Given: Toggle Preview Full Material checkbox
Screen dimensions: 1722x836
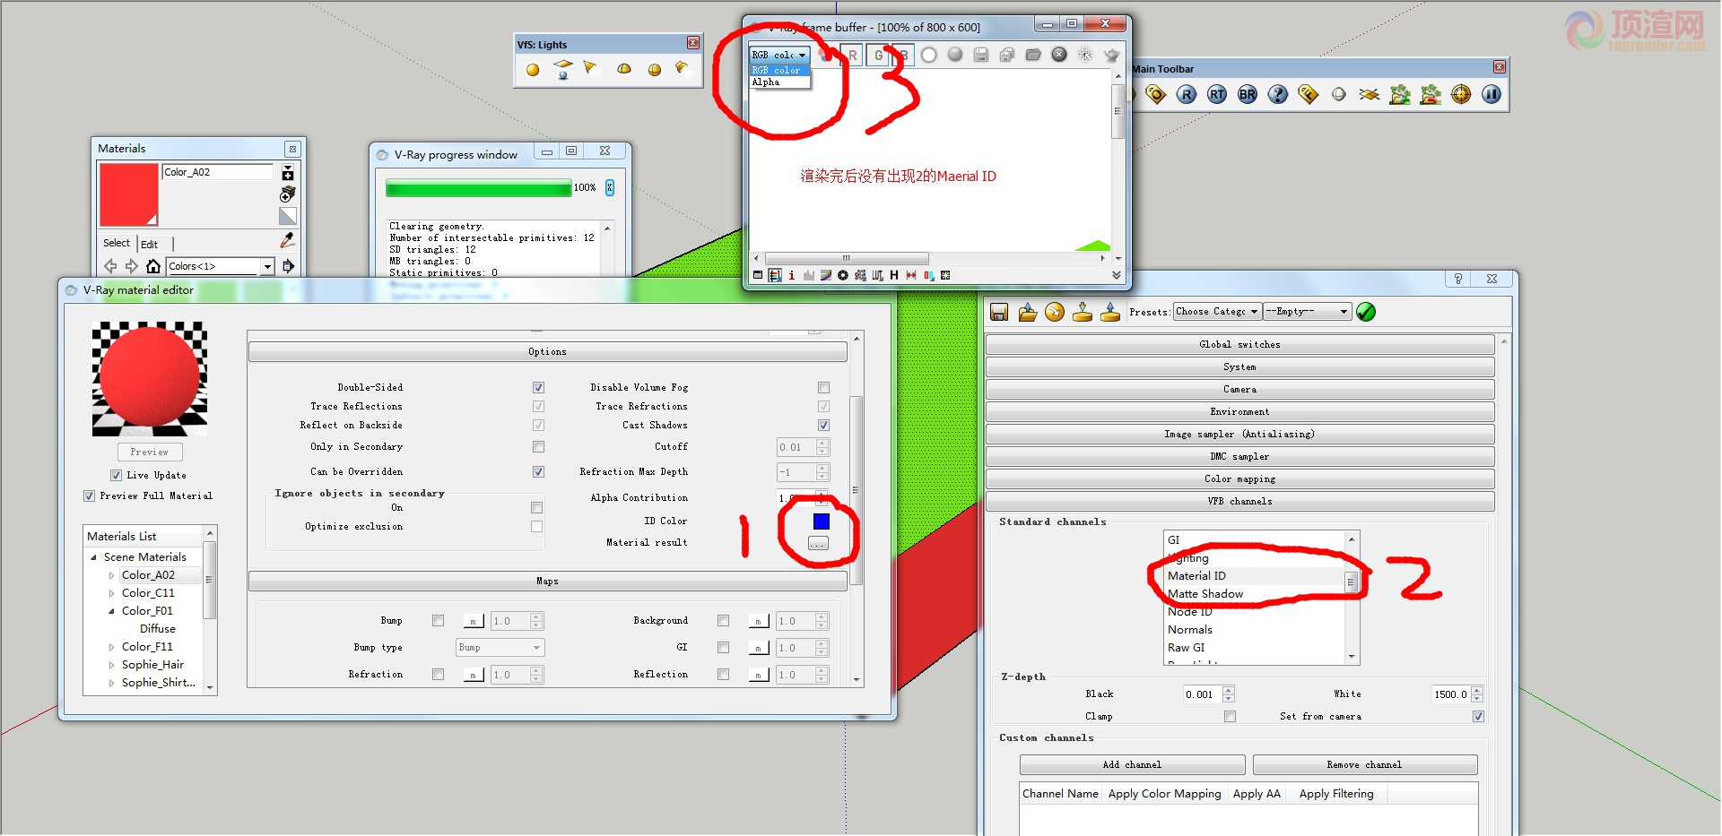Looking at the screenshot, I should coord(89,496).
